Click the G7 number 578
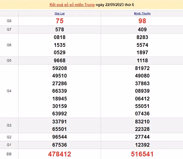Image resolution: width=183 pixels, height=159 pixels. tap(60, 30)
